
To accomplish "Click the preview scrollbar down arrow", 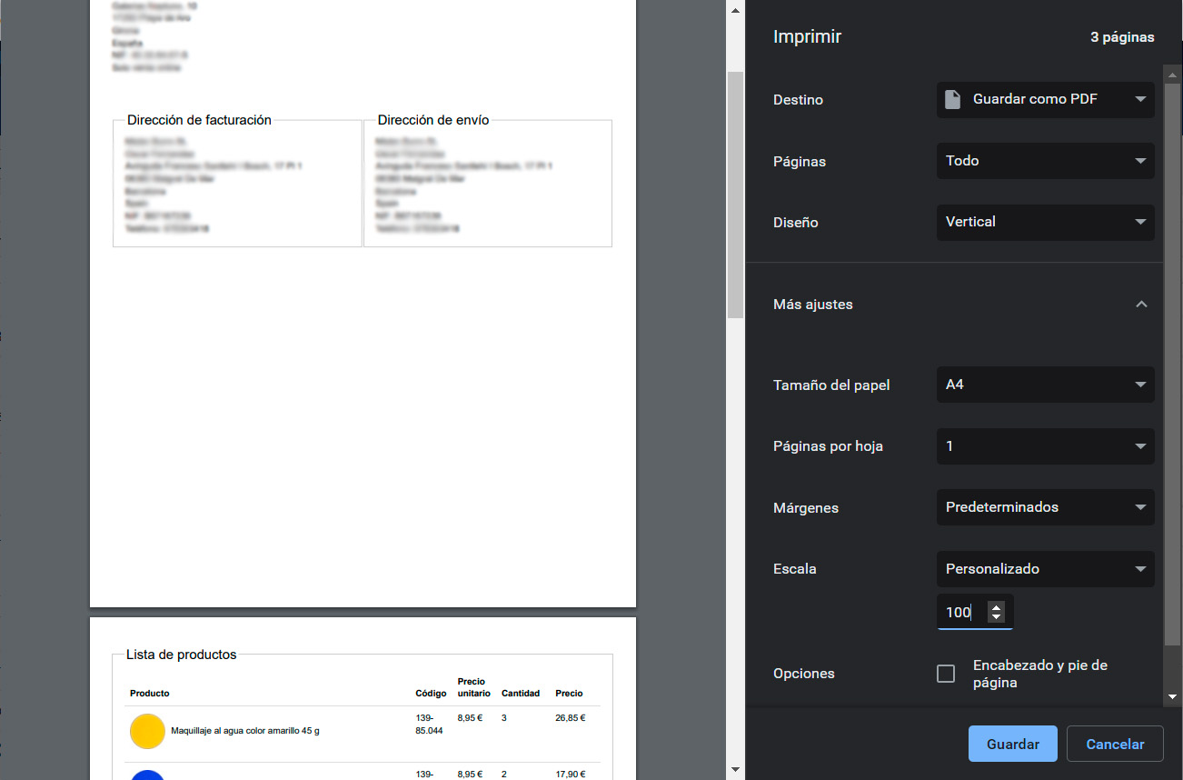I will (735, 770).
